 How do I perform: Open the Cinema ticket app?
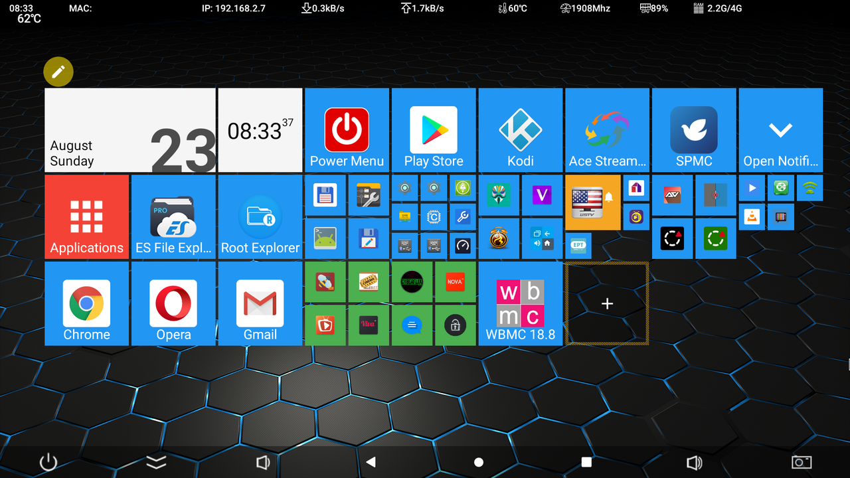369,282
